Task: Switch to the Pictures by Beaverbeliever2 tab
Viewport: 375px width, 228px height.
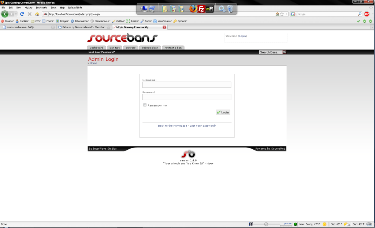Action: (84, 27)
